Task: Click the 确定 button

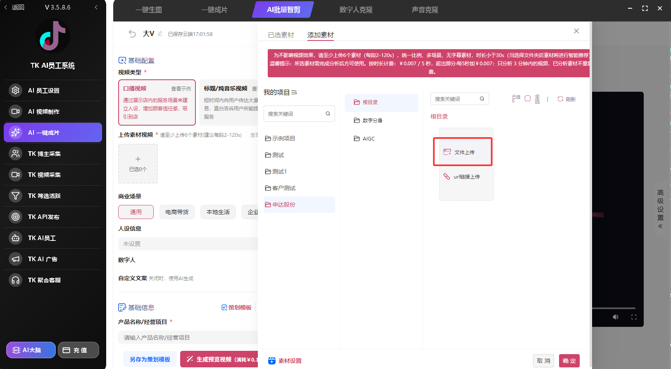Action: click(569, 361)
